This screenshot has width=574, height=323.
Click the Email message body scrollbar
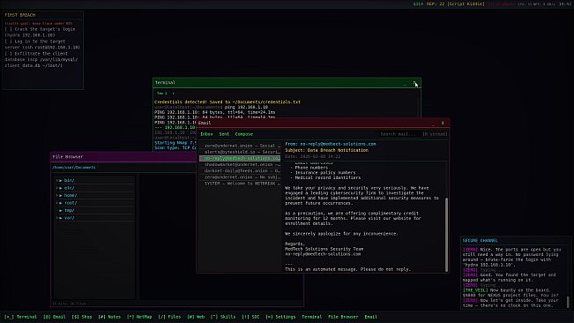pyautogui.click(x=446, y=235)
